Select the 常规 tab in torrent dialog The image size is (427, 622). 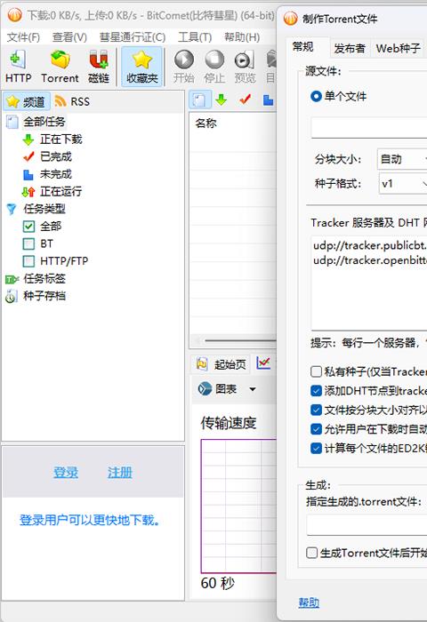tap(303, 47)
